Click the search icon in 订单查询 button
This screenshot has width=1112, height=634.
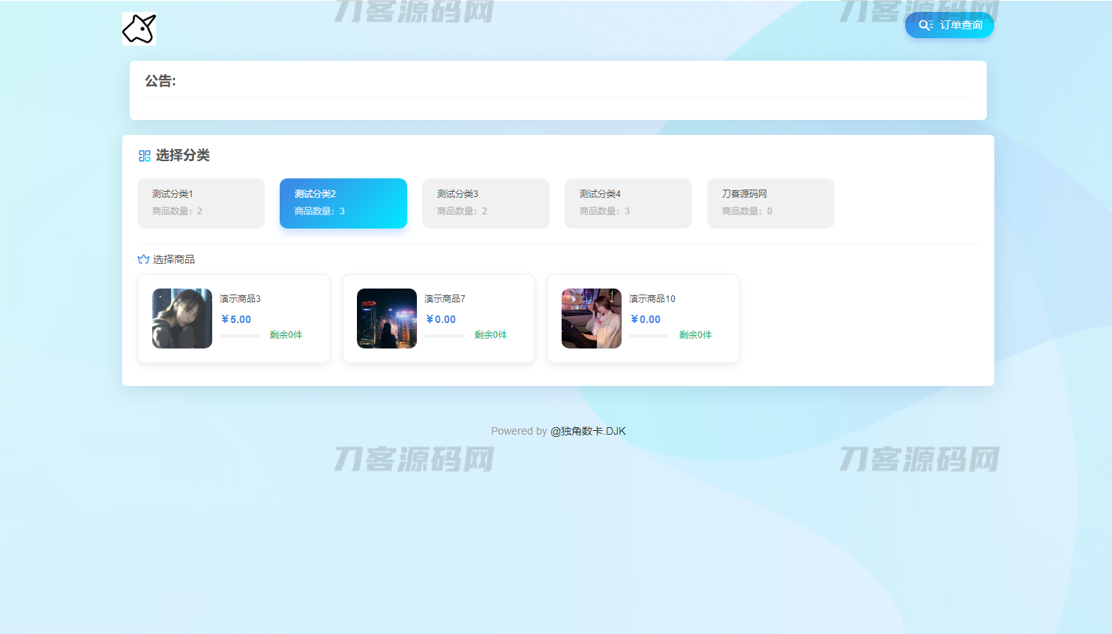pos(925,25)
